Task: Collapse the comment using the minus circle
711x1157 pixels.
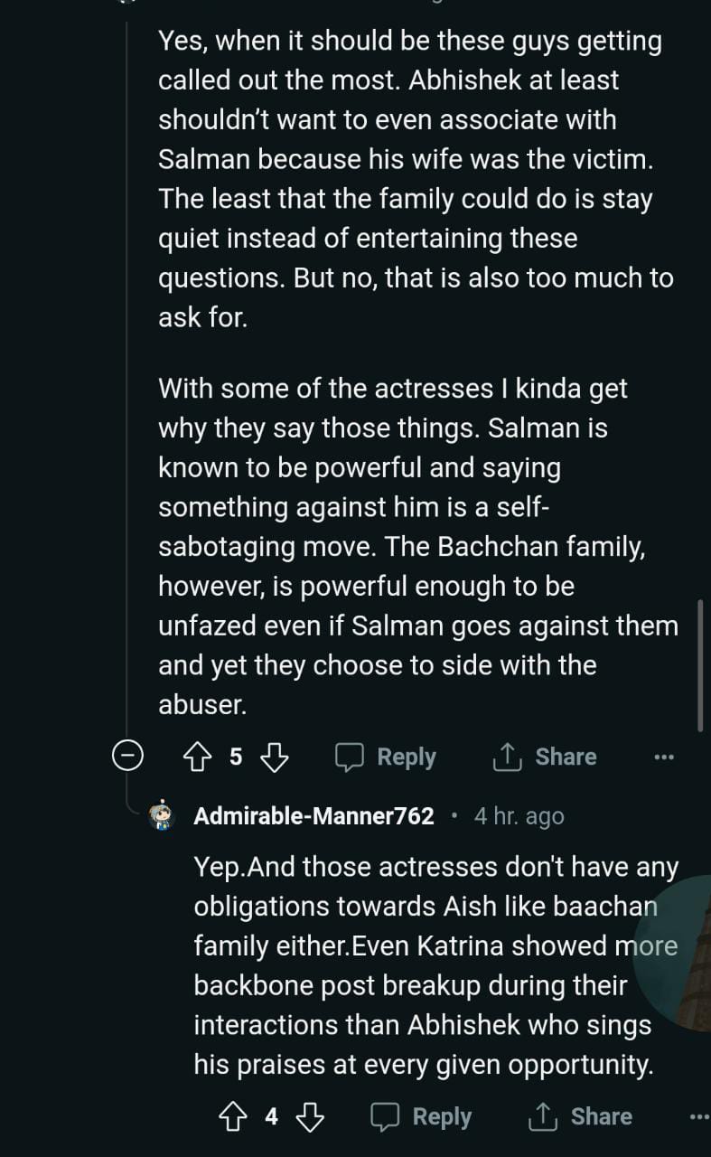Action: 127,757
